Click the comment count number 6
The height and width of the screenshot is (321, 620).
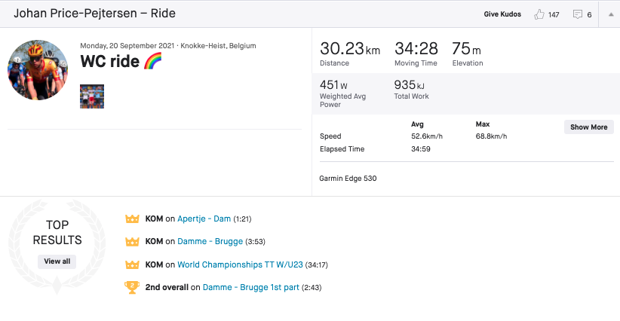589,14
